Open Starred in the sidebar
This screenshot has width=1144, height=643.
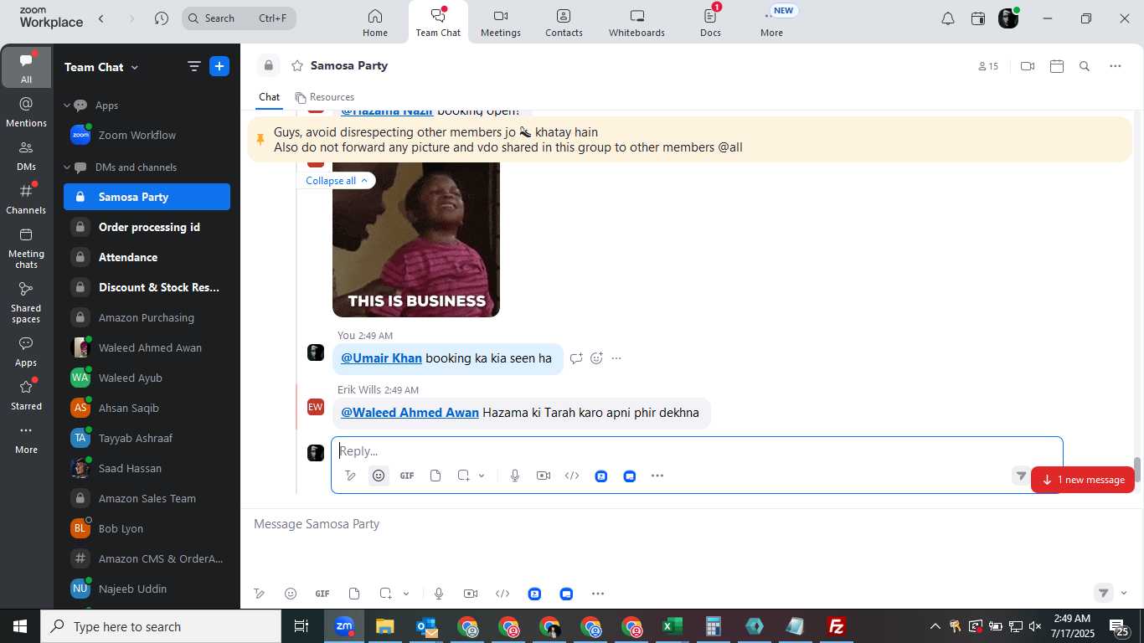click(x=26, y=394)
